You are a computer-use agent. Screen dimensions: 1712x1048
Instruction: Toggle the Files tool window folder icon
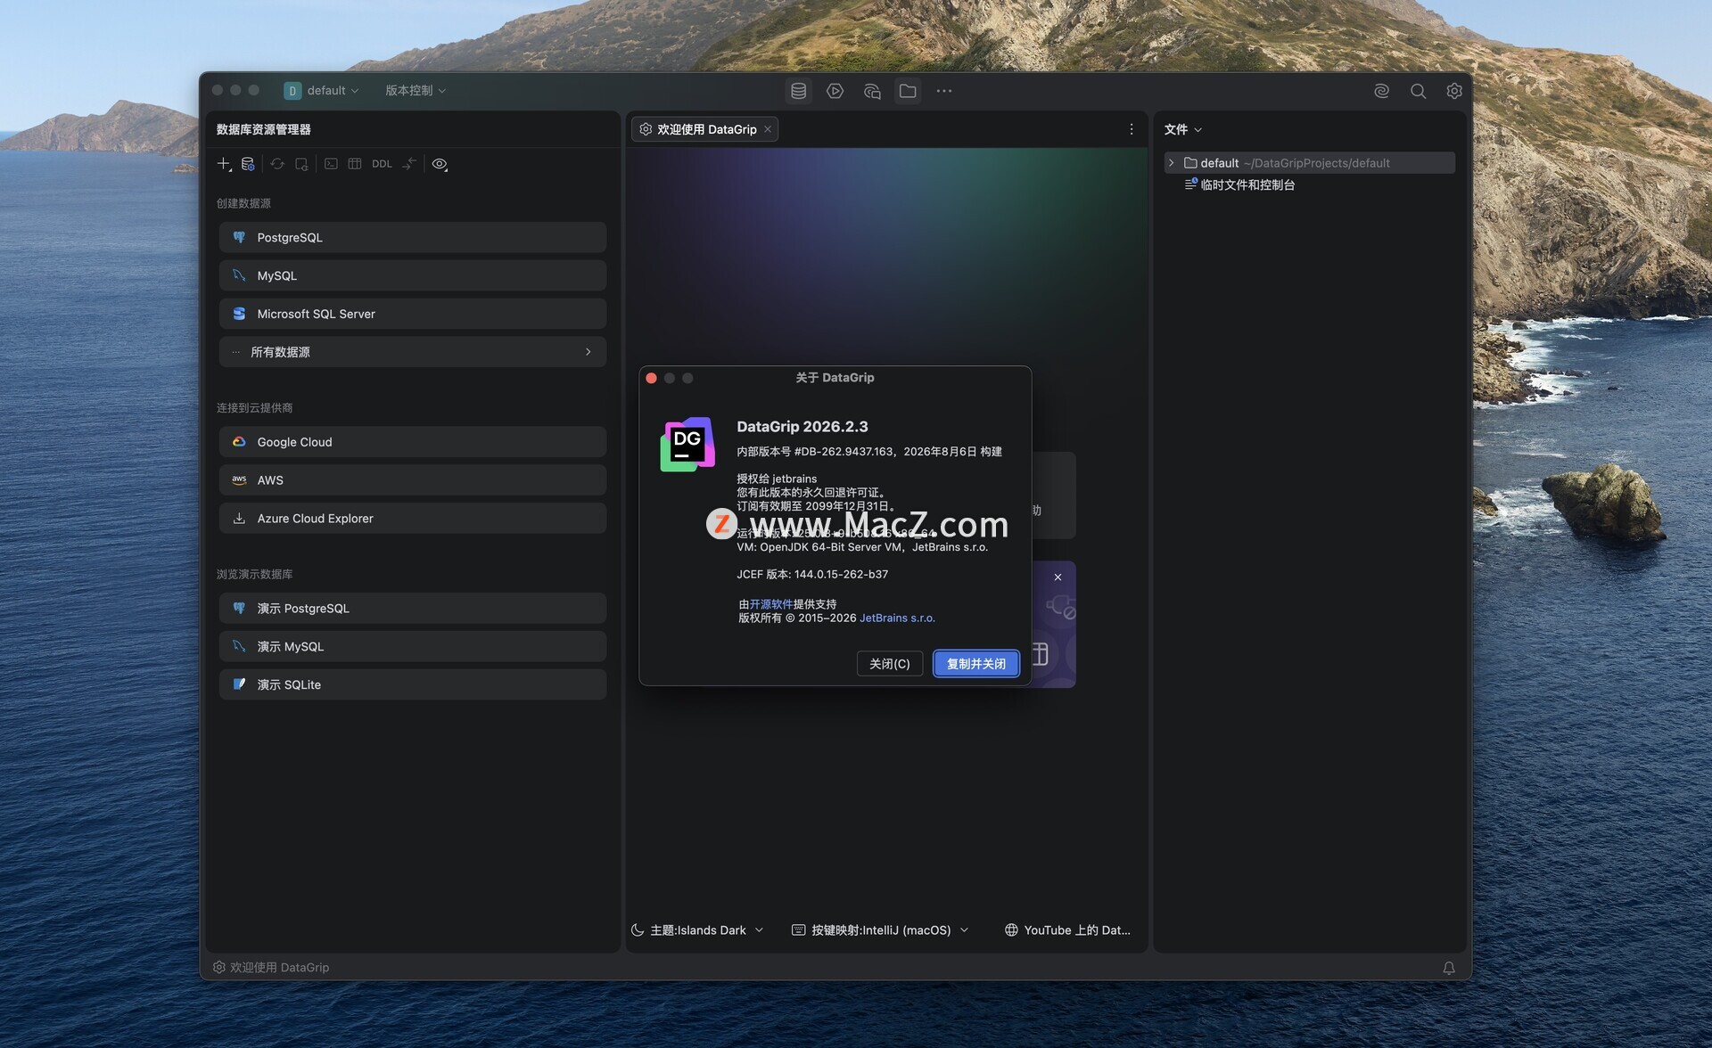[x=908, y=91]
